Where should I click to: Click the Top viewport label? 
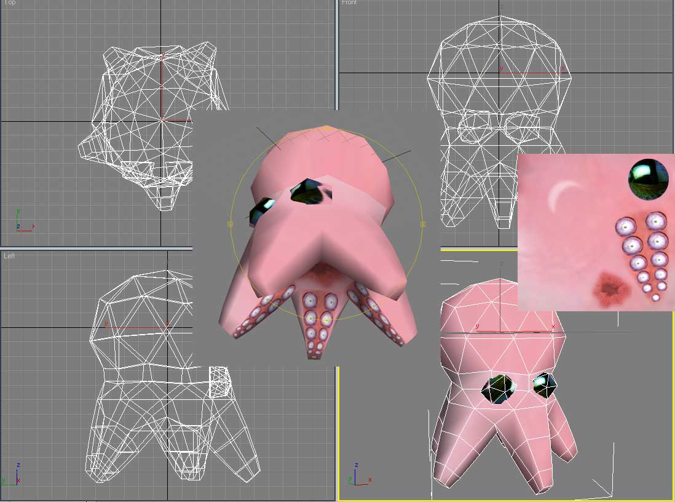click(9, 3)
